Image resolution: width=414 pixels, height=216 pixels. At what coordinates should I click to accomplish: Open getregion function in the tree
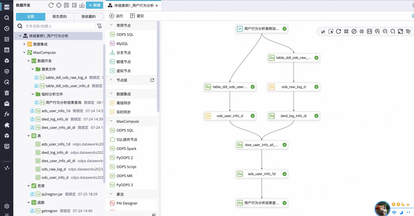point(49,211)
